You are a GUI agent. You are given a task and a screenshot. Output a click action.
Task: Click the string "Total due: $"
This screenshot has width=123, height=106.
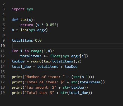point(39,93)
